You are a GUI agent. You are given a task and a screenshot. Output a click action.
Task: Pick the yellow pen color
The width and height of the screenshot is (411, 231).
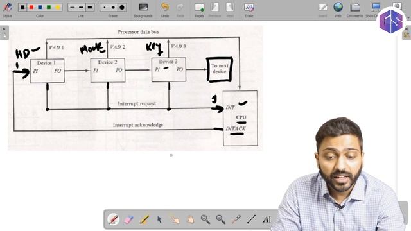point(57,7)
